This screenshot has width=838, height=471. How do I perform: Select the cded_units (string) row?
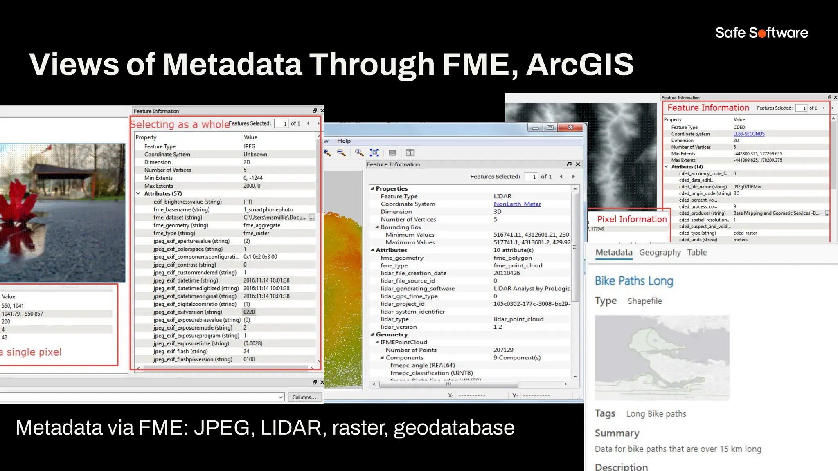747,240
